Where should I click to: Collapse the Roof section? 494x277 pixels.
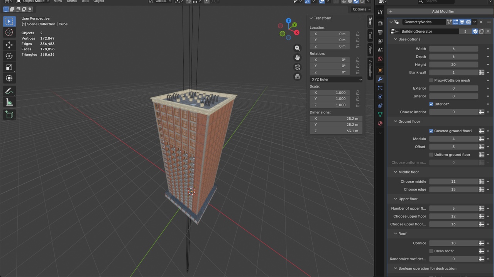coord(395,234)
